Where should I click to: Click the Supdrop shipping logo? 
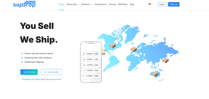click(24, 4)
